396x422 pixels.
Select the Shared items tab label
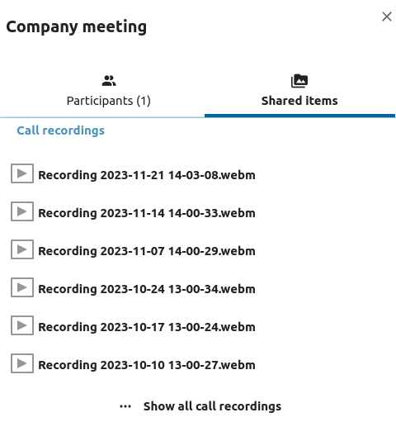(x=299, y=101)
